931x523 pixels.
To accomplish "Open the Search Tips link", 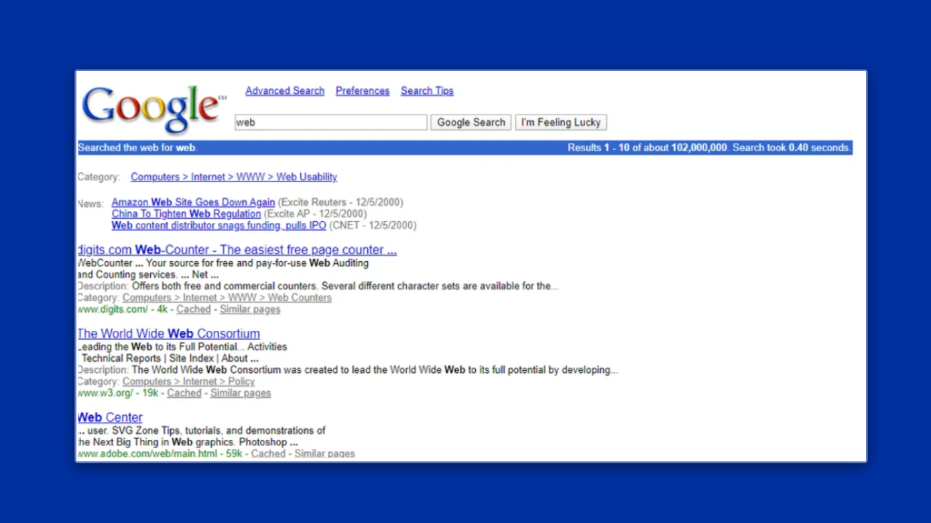I will pyautogui.click(x=427, y=91).
